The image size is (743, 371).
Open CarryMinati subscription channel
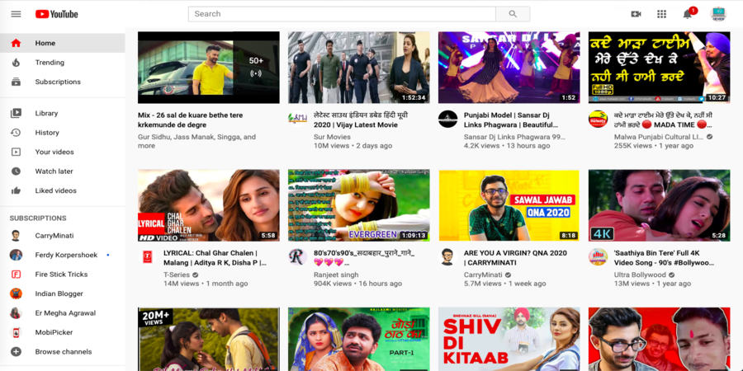click(63, 236)
